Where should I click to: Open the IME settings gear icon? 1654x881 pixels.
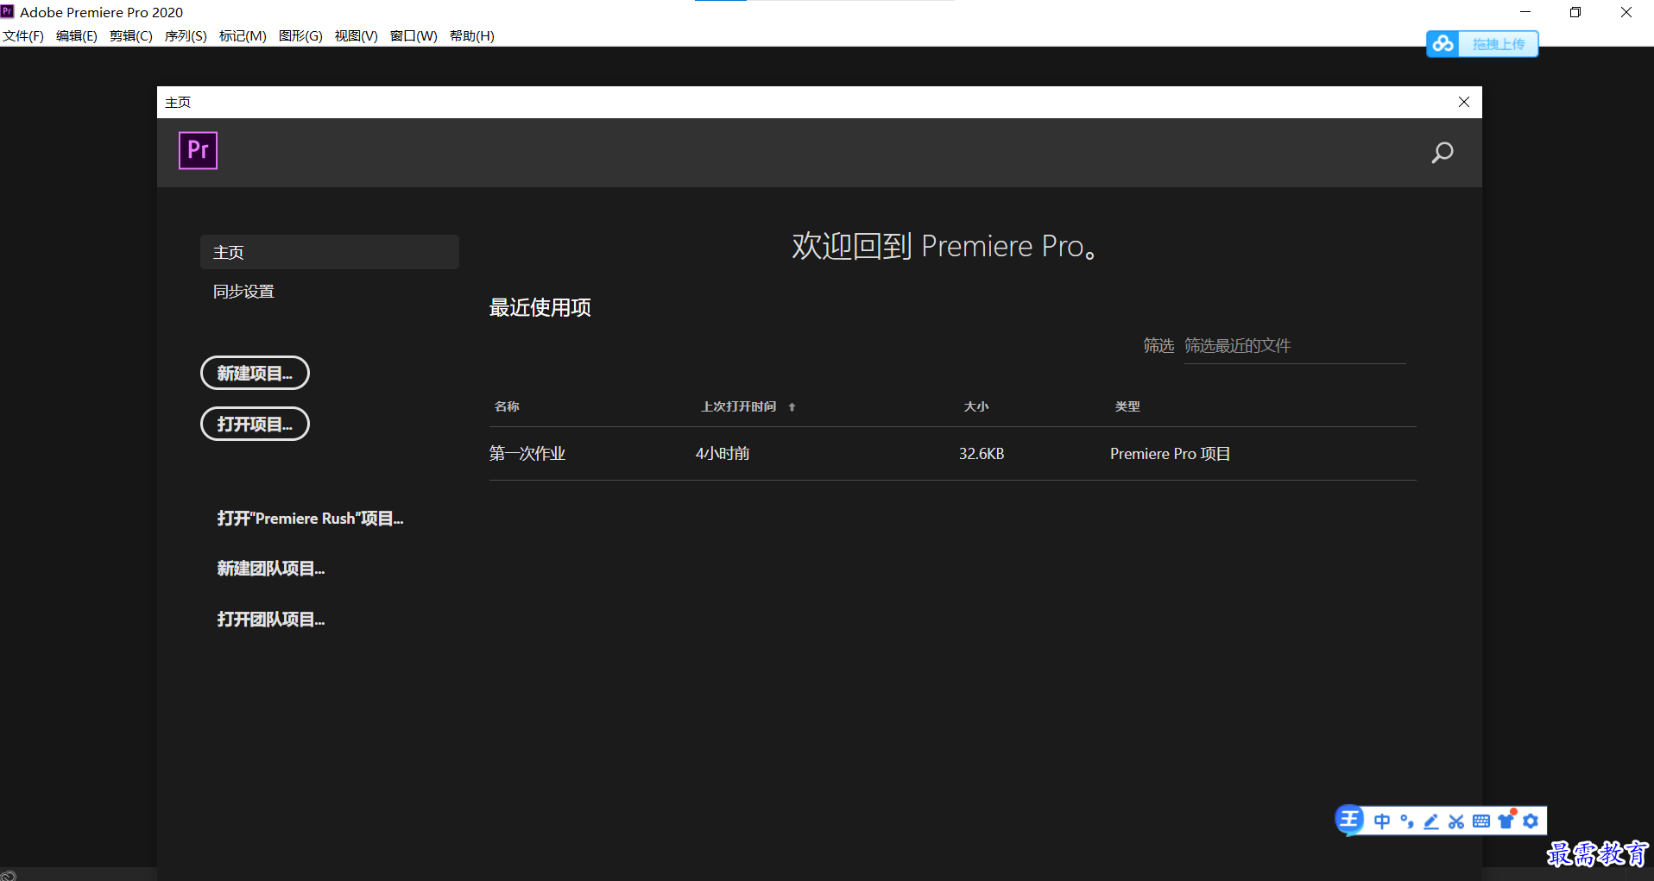coord(1531,821)
